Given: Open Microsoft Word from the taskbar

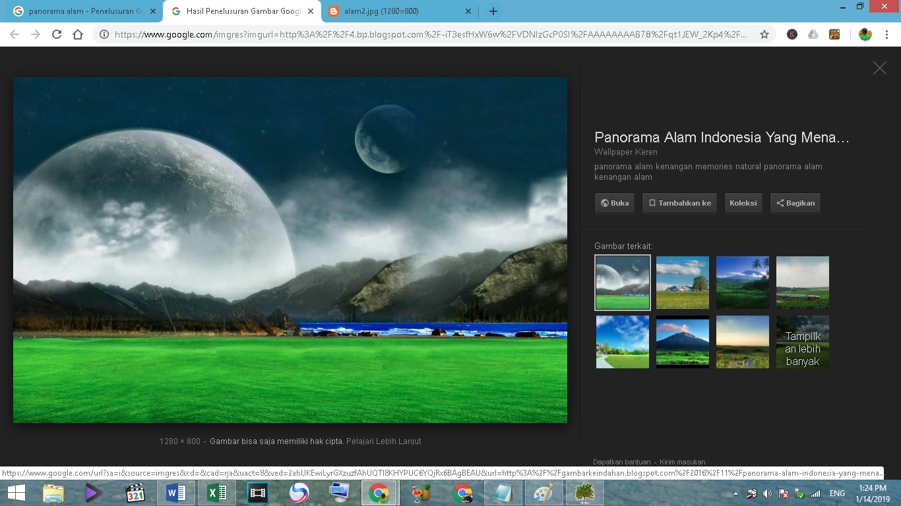Looking at the screenshot, I should [176, 493].
